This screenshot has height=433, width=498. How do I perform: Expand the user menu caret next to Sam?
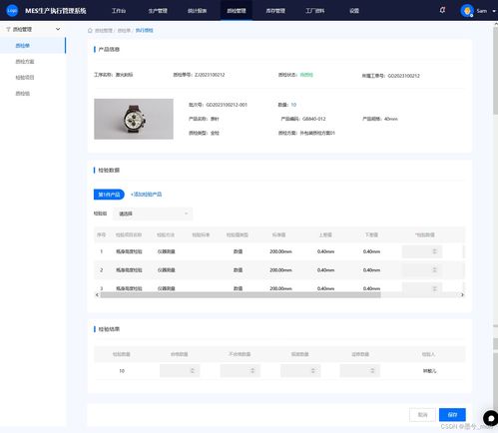494,11
